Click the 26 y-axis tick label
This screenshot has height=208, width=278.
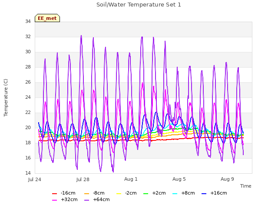pos(28,82)
